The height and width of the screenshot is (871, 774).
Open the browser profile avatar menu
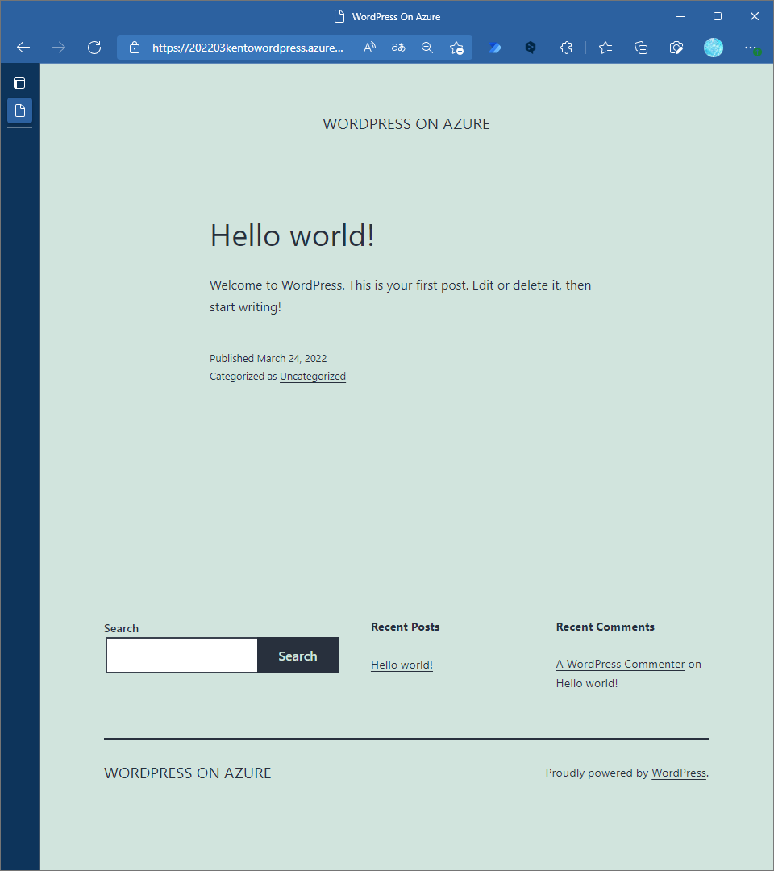714,48
